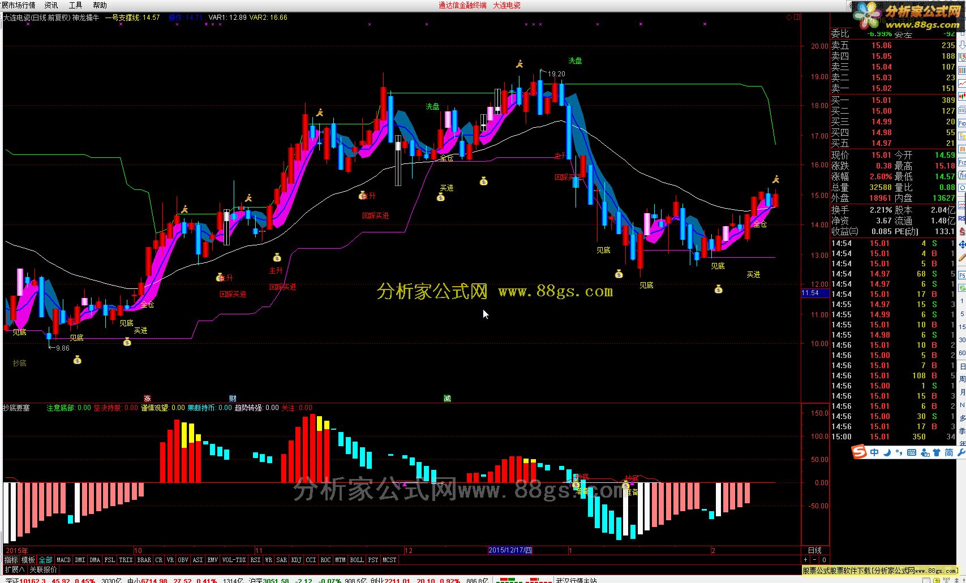Switch to MTM indicator

340,560
